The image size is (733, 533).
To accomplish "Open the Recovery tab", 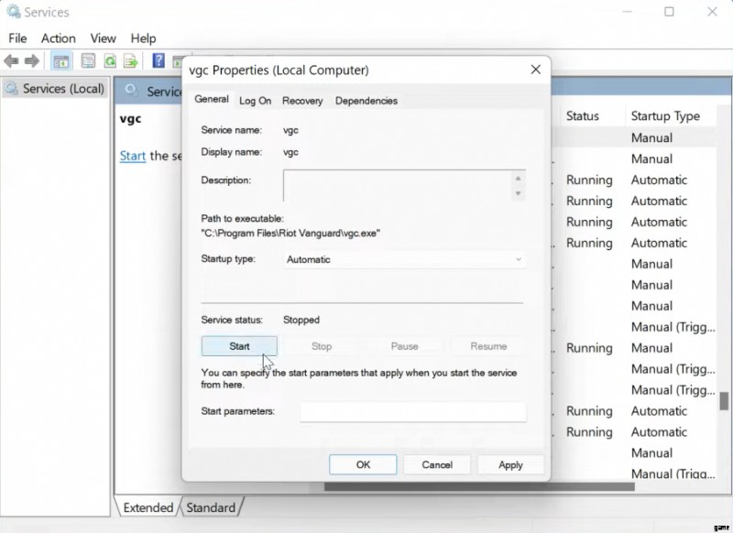I will (x=302, y=101).
